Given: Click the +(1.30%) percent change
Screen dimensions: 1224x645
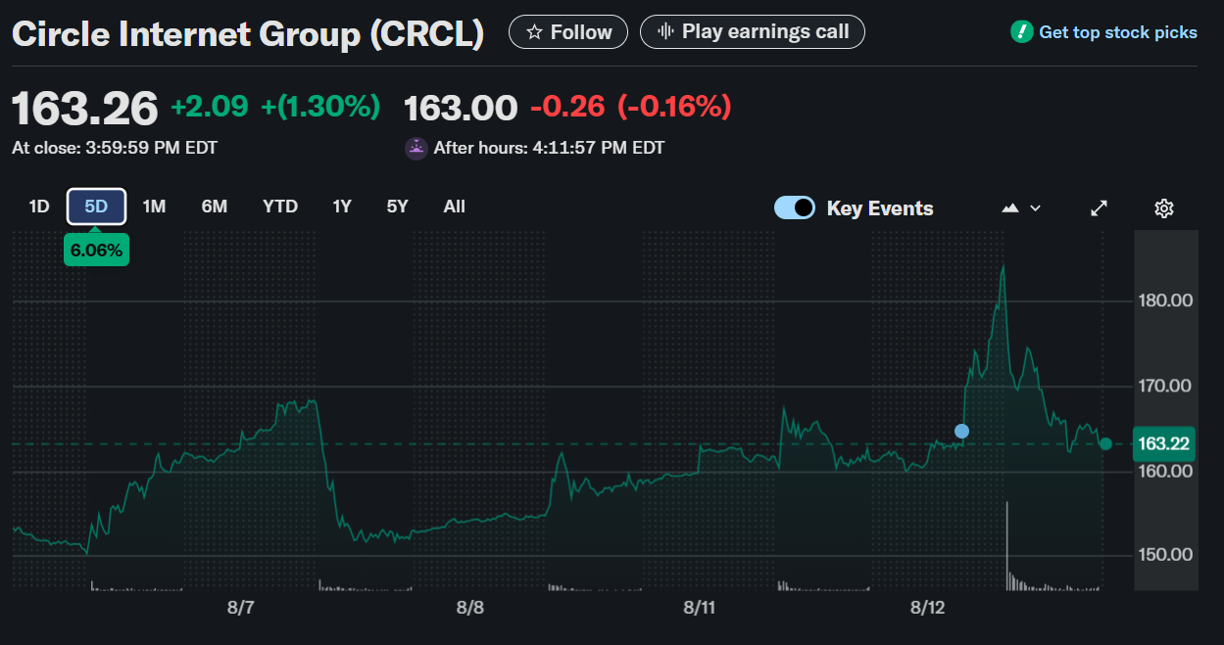Looking at the screenshot, I should point(320,107).
